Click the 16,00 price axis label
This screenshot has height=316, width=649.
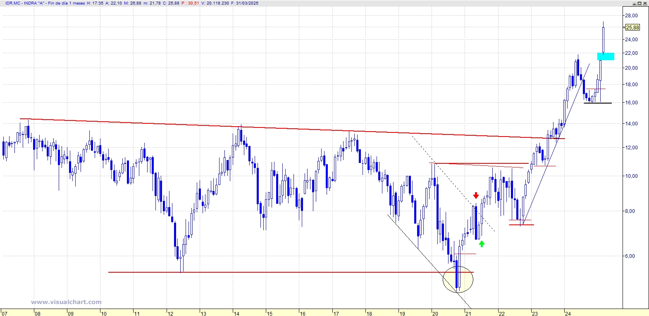631,103
